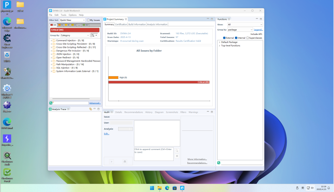Uncheck the External API checkbox
The height and width of the screenshot is (192, 334).
(224, 38)
